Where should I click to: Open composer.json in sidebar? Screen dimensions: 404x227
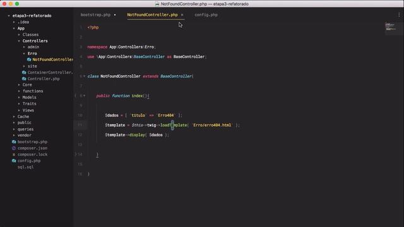click(x=32, y=148)
